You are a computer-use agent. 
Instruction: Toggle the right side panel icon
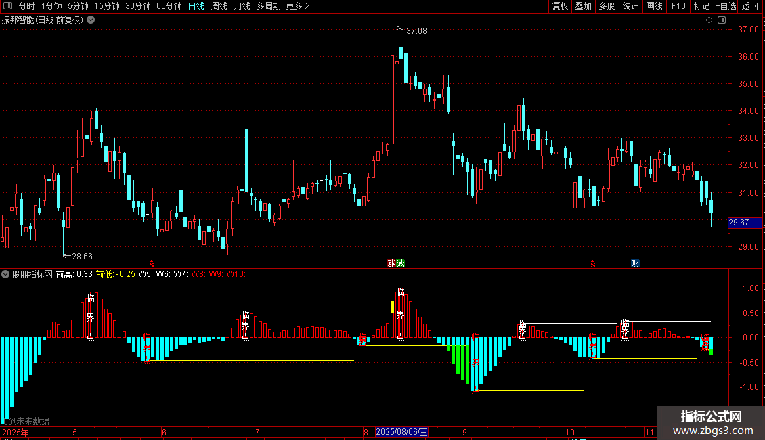(722, 20)
